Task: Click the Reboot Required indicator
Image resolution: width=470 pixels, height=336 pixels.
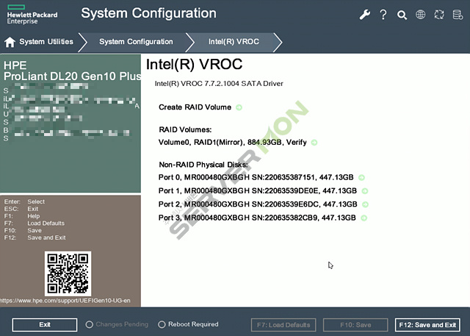Action: click(x=188, y=324)
